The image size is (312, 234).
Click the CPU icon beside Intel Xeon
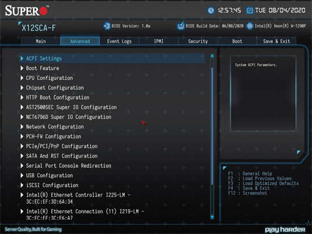click(250, 26)
